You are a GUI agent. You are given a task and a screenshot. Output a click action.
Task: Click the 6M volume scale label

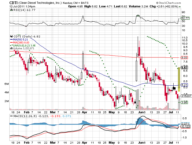pos(7,84)
